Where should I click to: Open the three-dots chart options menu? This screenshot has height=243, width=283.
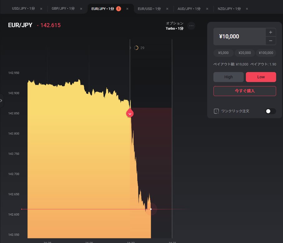click(x=191, y=26)
